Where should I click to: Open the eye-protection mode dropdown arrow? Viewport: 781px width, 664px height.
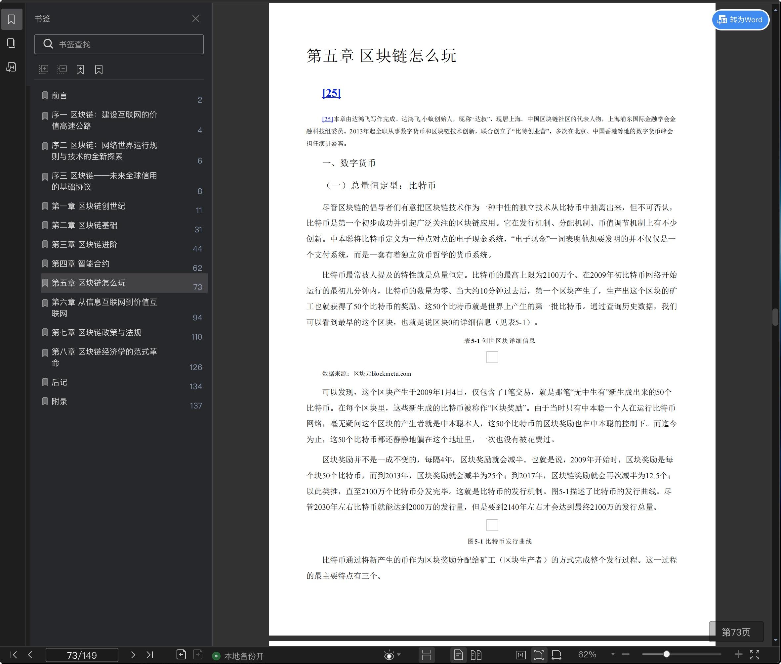(399, 655)
